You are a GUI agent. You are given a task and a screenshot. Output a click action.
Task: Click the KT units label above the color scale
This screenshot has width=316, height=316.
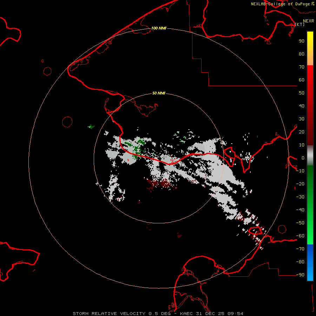coord(300,24)
